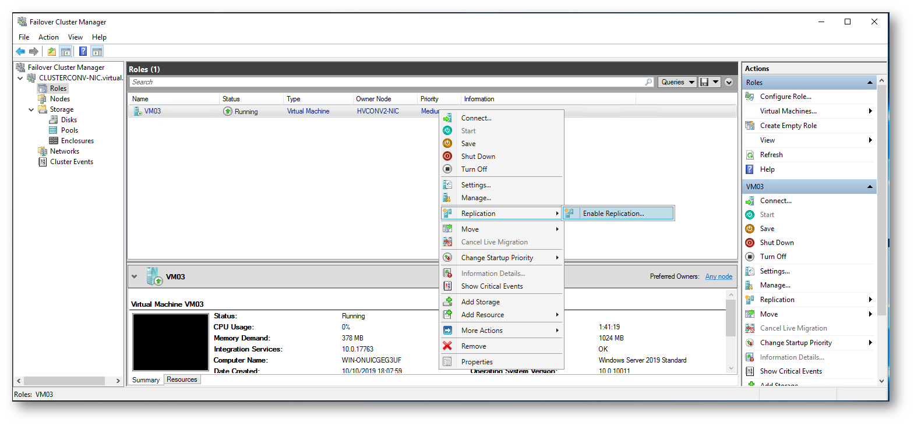This screenshot has height=426, width=914.
Task: Click Configure Role icon in Actions pane
Action: (x=750, y=97)
